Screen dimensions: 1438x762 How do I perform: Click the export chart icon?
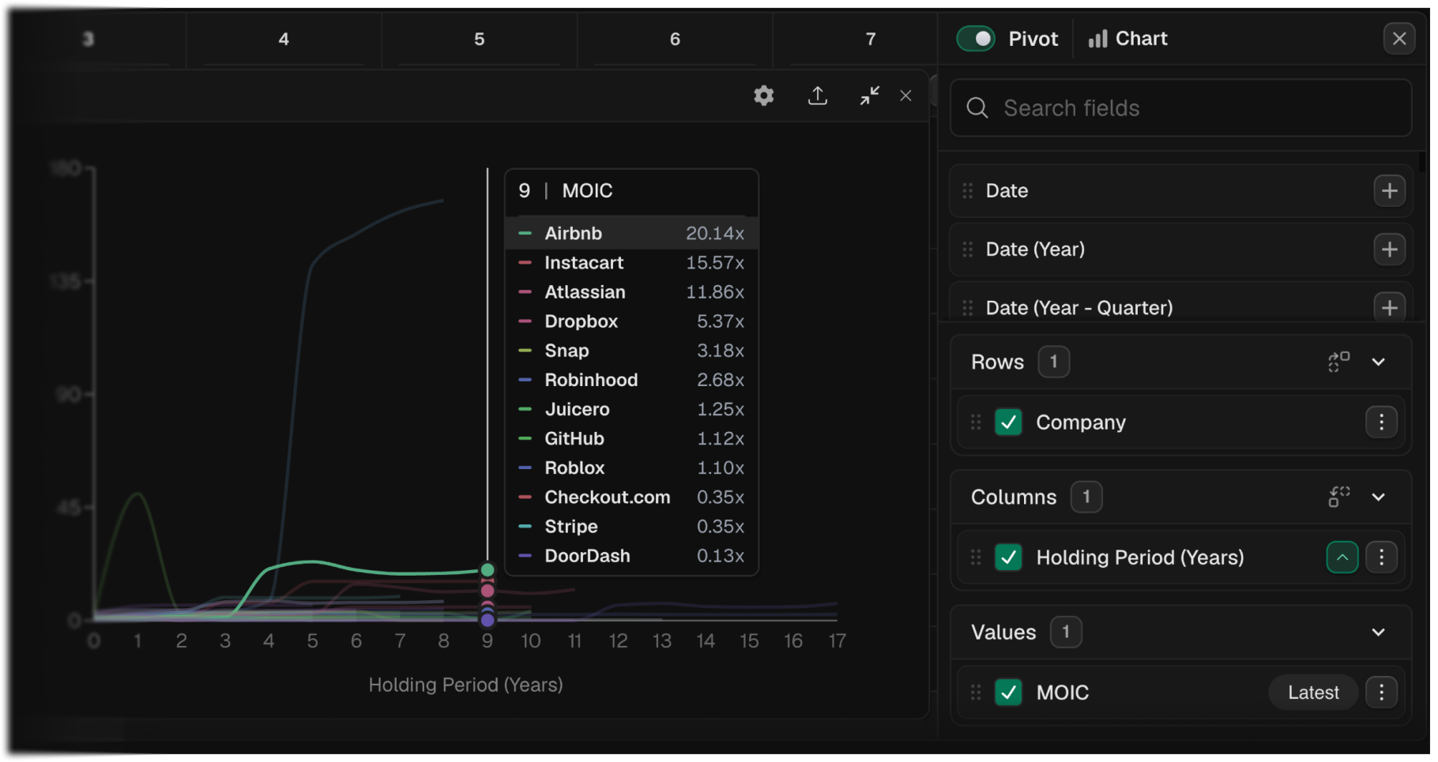[818, 96]
